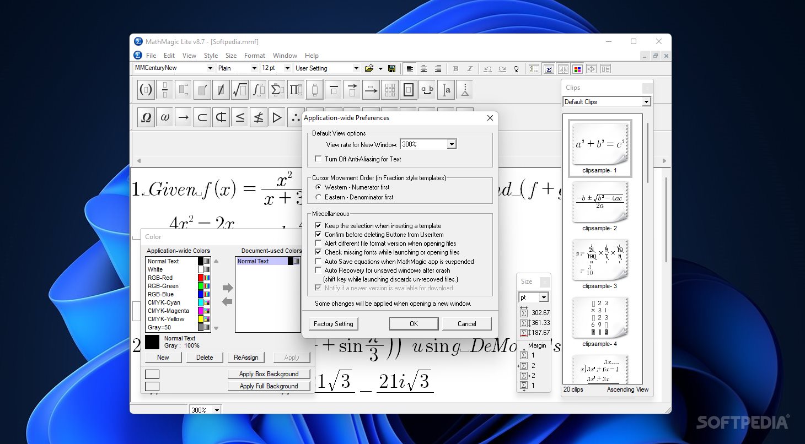
Task: Select the parentheses fence template
Action: pos(146,89)
